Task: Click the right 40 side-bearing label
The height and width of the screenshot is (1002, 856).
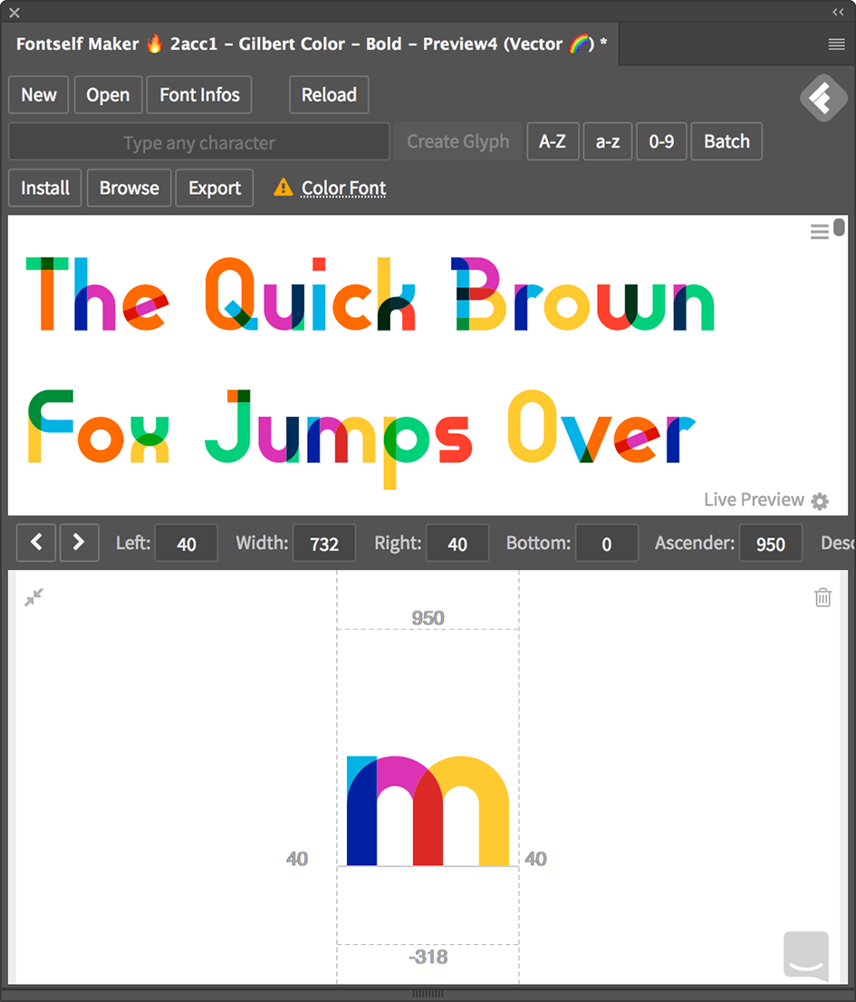Action: [x=536, y=858]
